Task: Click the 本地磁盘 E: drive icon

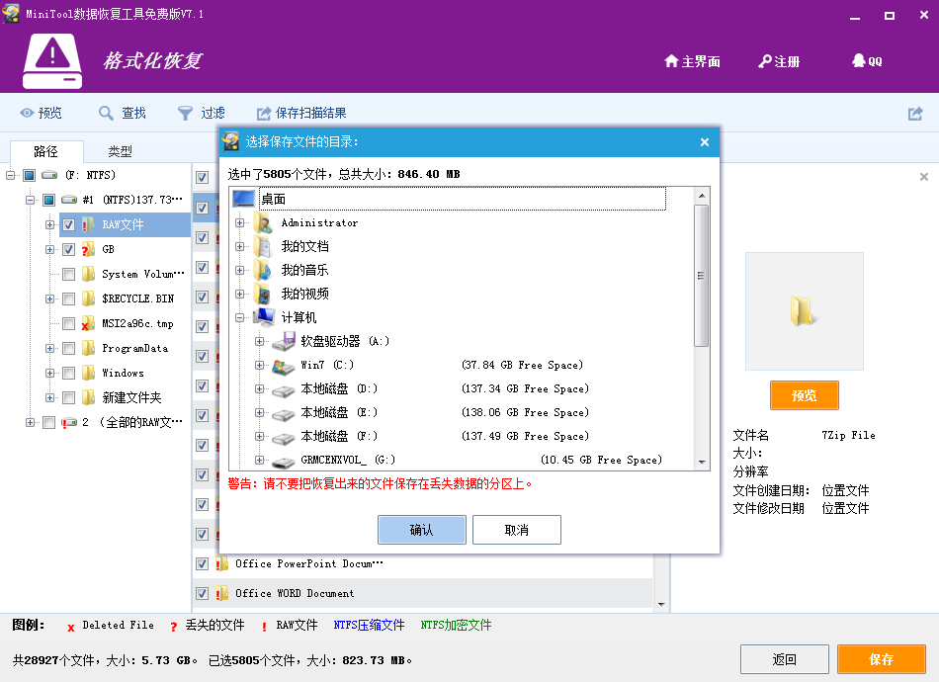Action: (284, 413)
